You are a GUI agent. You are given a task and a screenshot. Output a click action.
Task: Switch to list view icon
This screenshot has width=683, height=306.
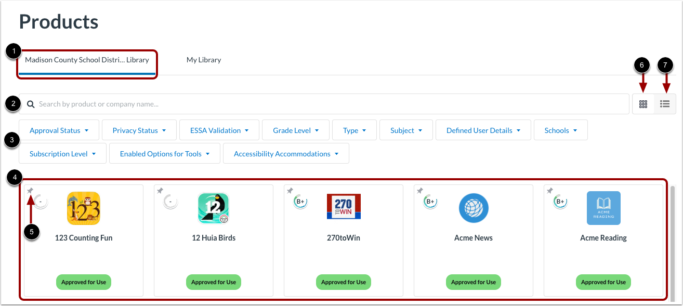(665, 104)
